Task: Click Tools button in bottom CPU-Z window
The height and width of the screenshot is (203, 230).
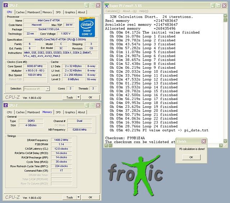Action: [70, 197]
